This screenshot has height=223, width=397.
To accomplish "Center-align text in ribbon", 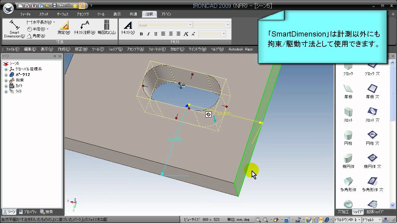I will [x=171, y=34].
